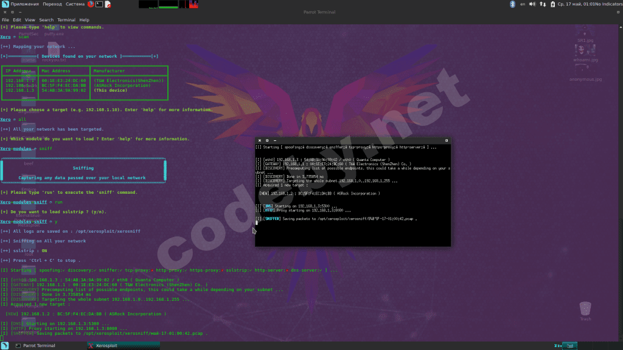Click the network up/down arrows icon
623x350 pixels.
[x=543, y=4]
